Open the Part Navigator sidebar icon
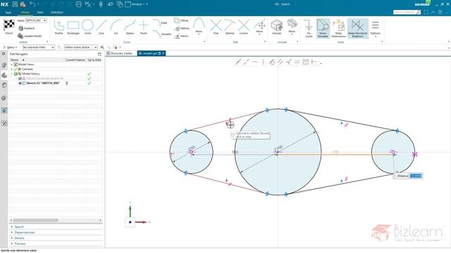The width and height of the screenshot is (451, 253). [4, 75]
